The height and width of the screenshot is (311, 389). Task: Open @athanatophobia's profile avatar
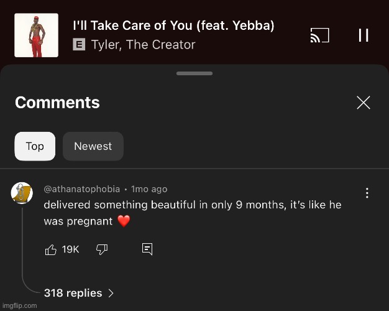(x=22, y=193)
